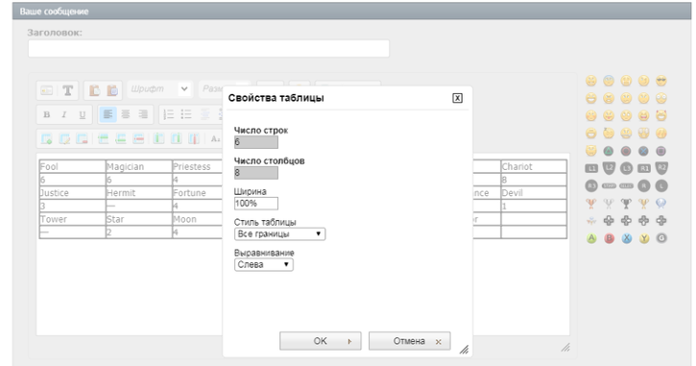The height and width of the screenshot is (366, 696).
Task: Click the Devil table cell
Action: click(x=534, y=193)
